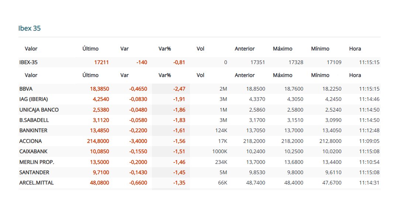
Task: Click Santander minimum 9,6110
Action: coord(333,172)
